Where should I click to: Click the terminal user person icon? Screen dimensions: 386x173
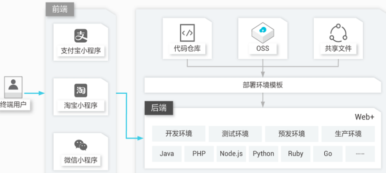13,87
